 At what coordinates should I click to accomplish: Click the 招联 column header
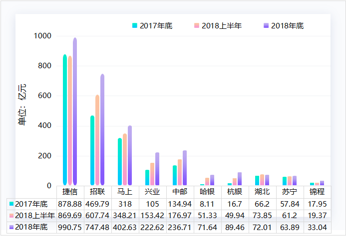coord(97,192)
